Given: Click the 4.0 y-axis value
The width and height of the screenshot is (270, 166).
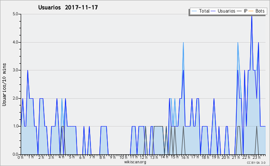Looking at the screenshot, I should click(15, 42).
